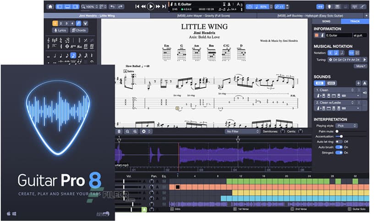Switch to Jeff Buckley - Hallelujah tab

pyautogui.click(x=310, y=16)
